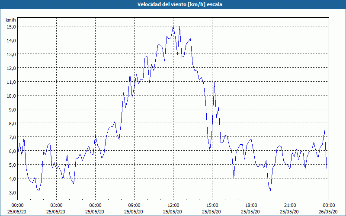
Task: Click the 4,0 y-axis value
Action: pos(12,179)
